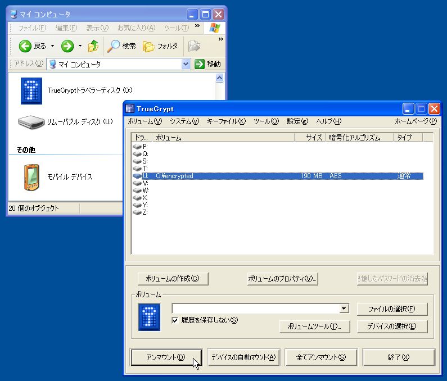Select drive Q: slot in TrueCrypt list
447x381 pixels.
pos(140,154)
